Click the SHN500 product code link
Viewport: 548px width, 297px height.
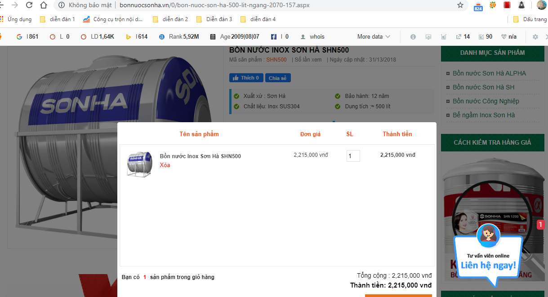coord(276,60)
